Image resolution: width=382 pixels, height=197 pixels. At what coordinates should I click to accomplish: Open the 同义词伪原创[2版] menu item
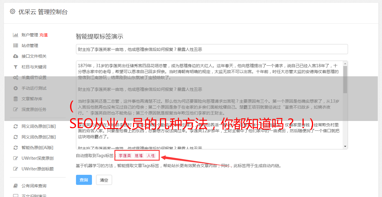click(38, 137)
